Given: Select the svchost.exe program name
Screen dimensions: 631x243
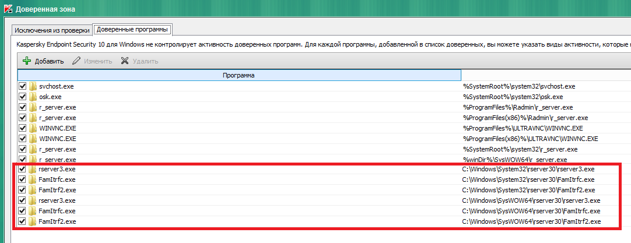Looking at the screenshot, I should [57, 86].
